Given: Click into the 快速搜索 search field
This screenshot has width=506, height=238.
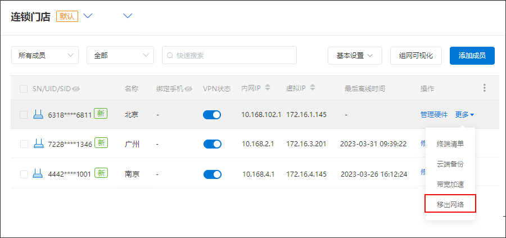Looking at the screenshot, I should (229, 55).
